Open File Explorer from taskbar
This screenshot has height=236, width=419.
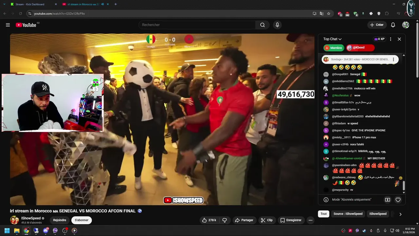[17, 230]
